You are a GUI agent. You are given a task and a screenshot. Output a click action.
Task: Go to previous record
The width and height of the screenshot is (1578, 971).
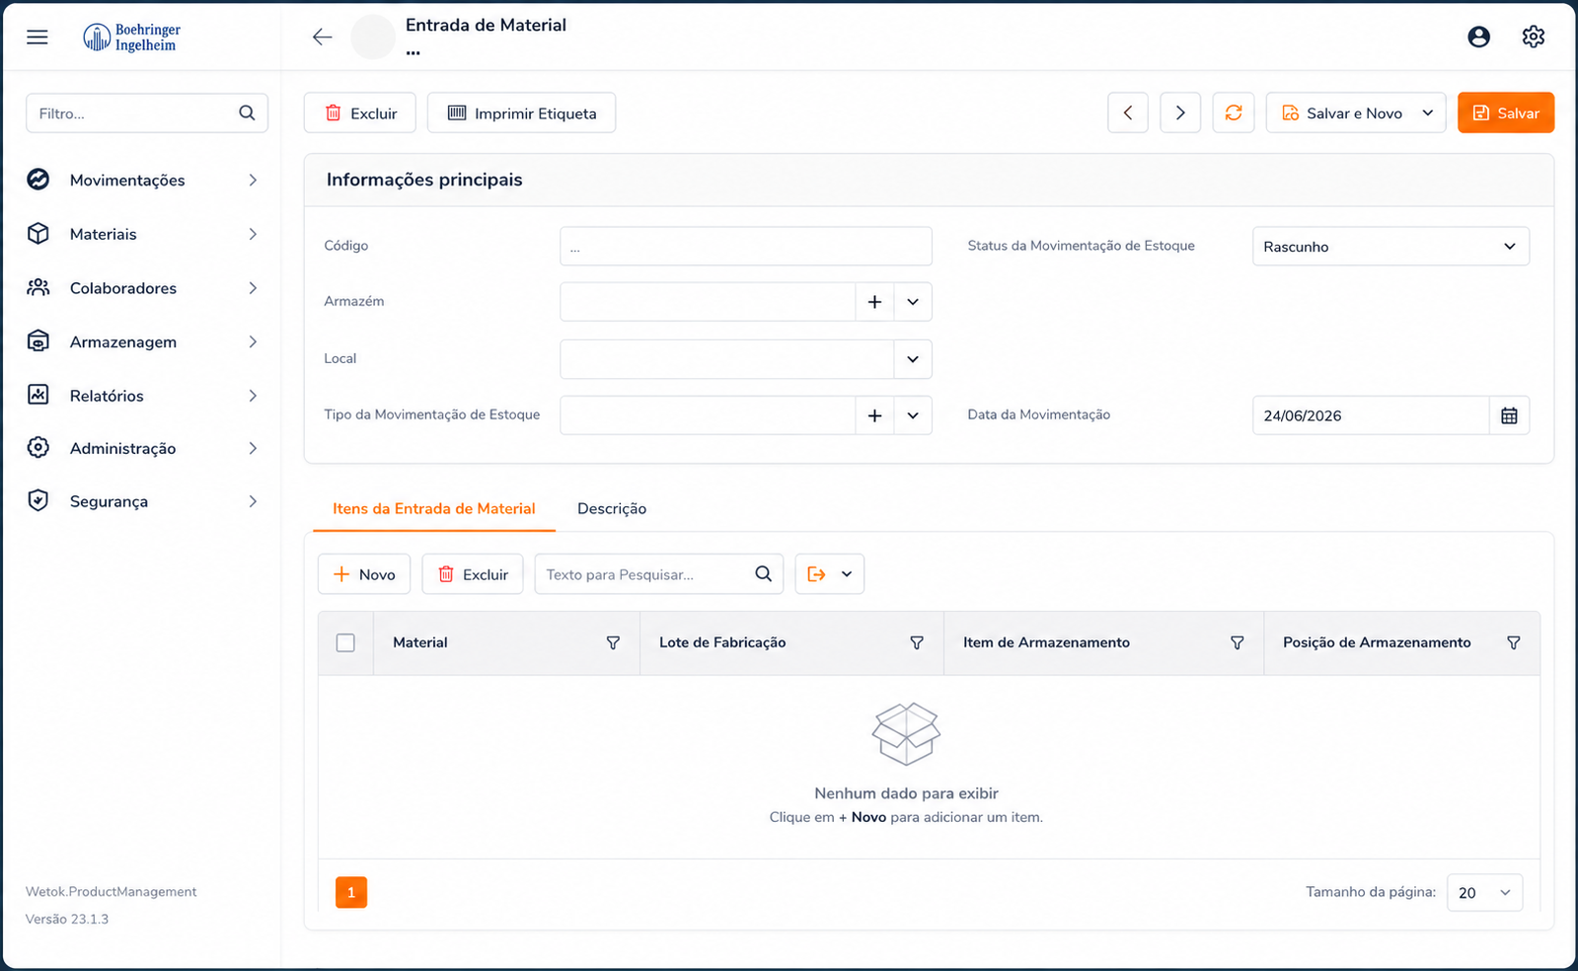[1128, 113]
